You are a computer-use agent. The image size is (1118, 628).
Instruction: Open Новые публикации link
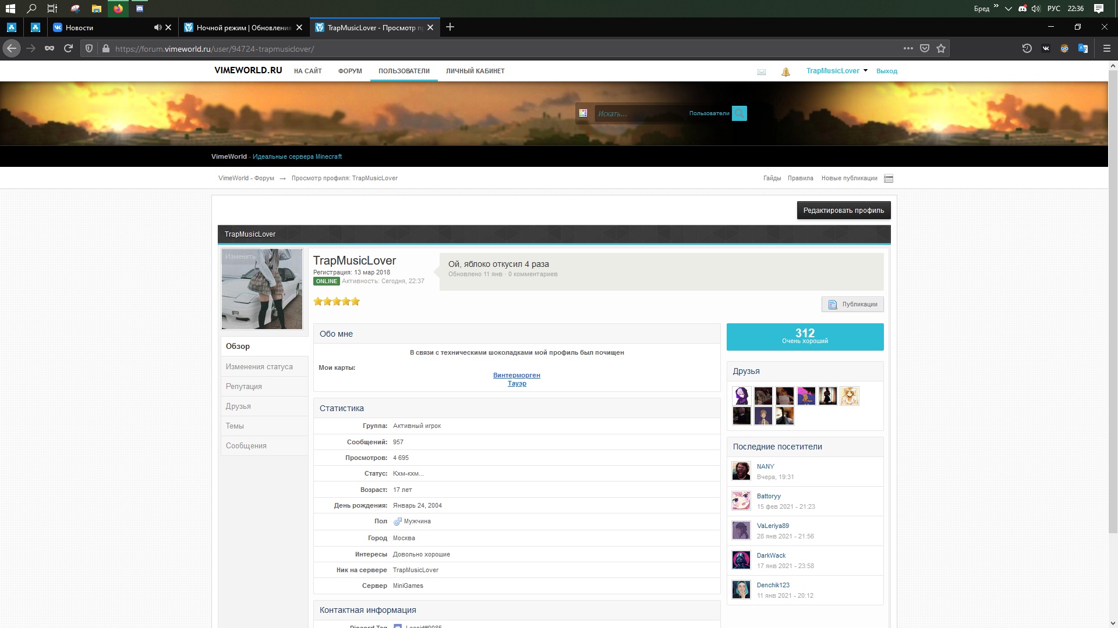tap(849, 178)
